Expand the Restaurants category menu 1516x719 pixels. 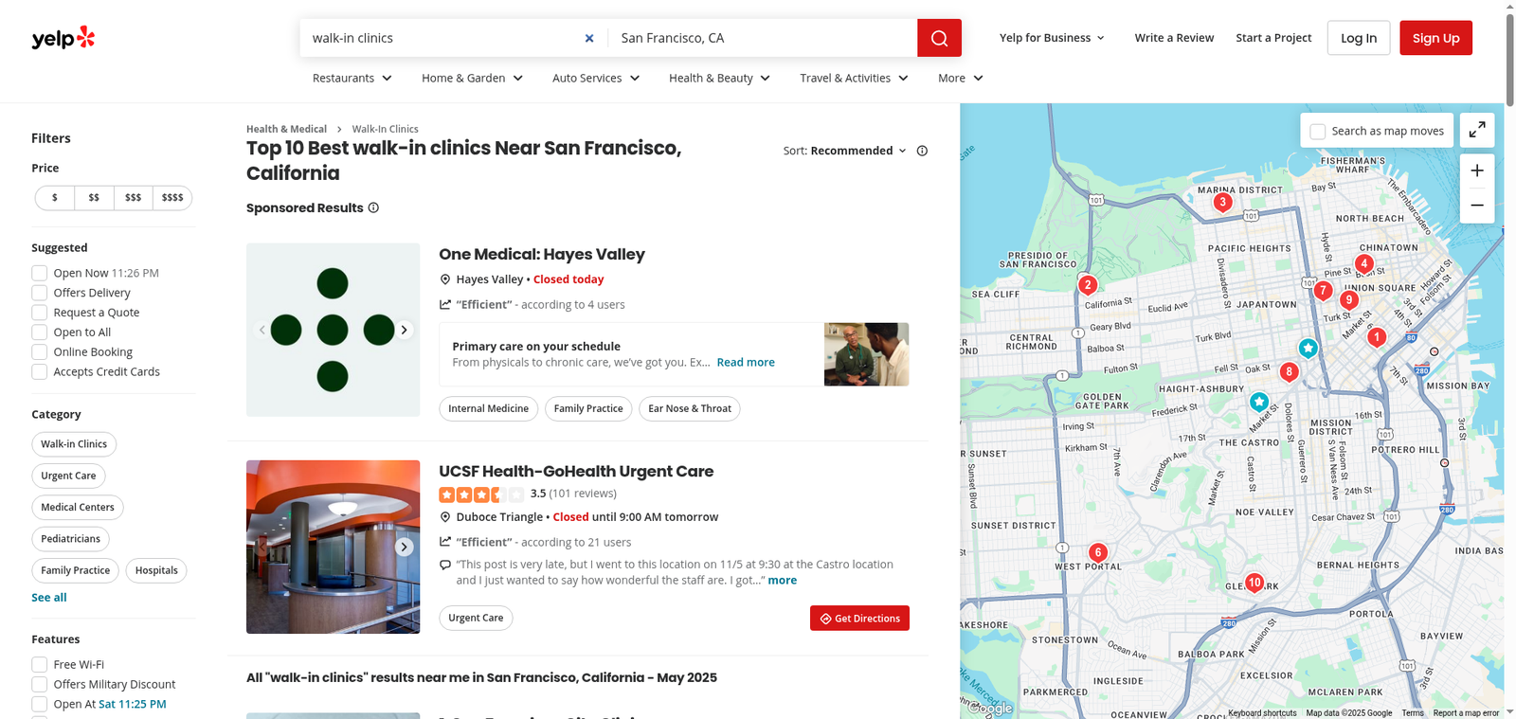352,78
